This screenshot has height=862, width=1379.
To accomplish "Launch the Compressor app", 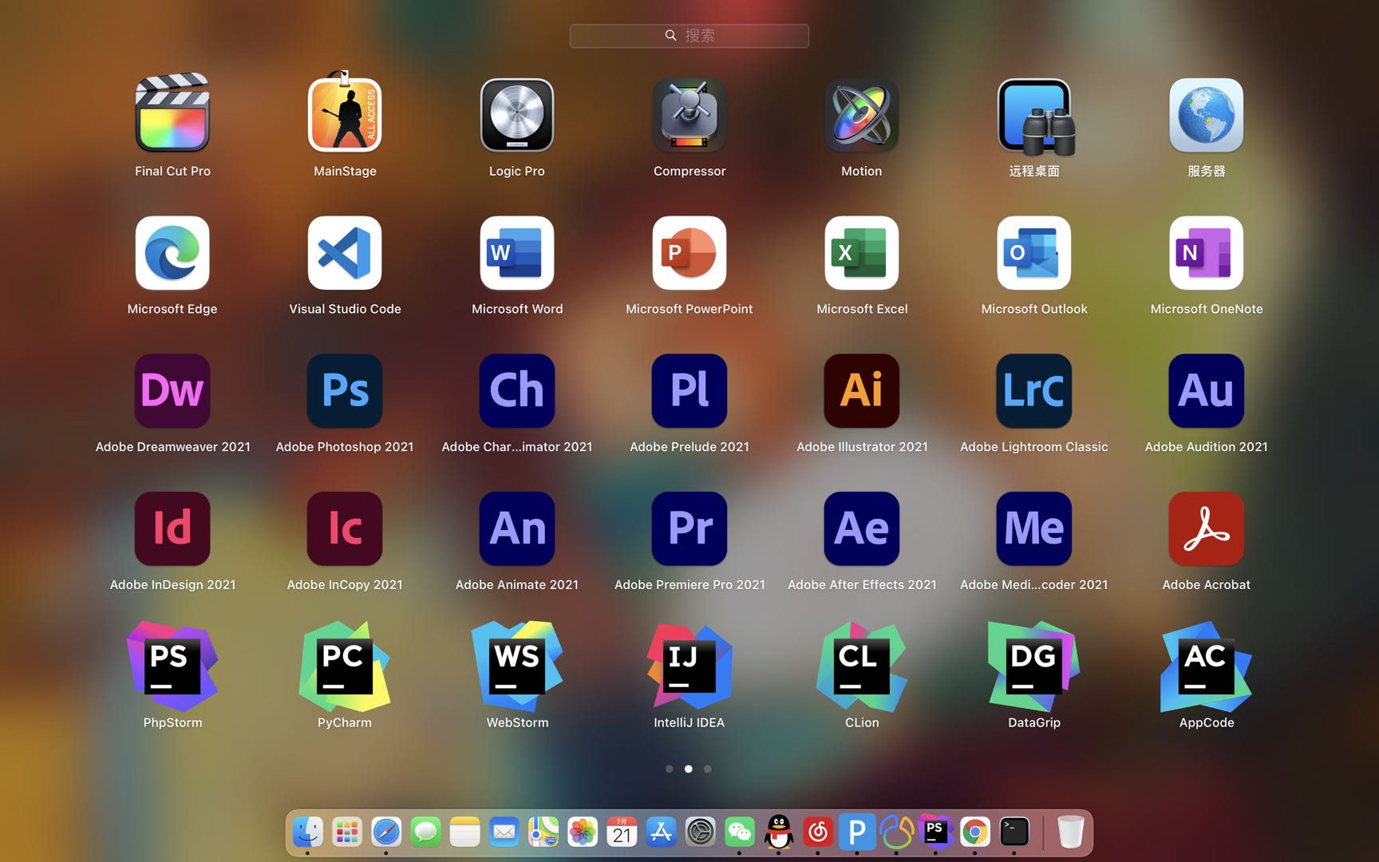I will click(x=689, y=114).
